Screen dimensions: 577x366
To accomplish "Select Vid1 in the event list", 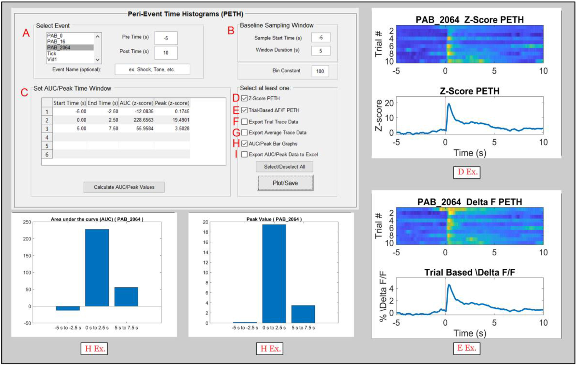I will [x=70, y=59].
